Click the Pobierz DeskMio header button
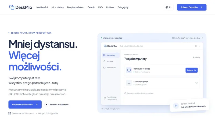 pos(192,8)
